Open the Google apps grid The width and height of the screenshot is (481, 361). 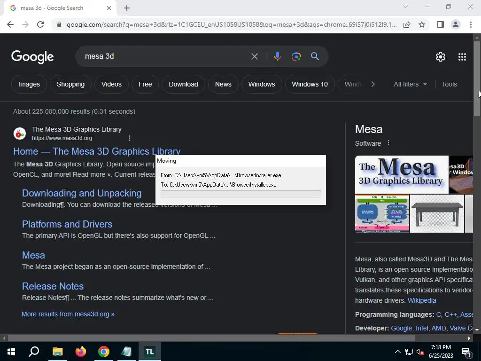pyautogui.click(x=462, y=57)
